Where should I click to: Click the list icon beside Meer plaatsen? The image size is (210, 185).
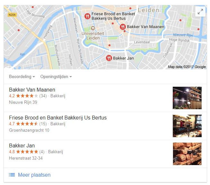click(12, 175)
